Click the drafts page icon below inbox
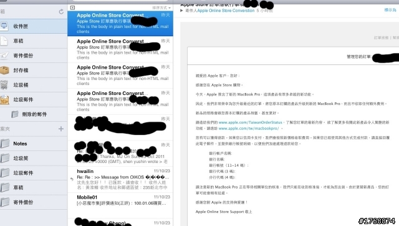Screen dimensions: 399x226 4,41
